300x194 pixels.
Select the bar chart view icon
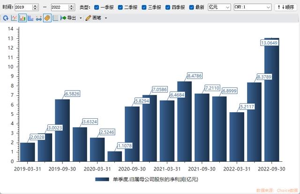pyautogui.click(x=22, y=18)
